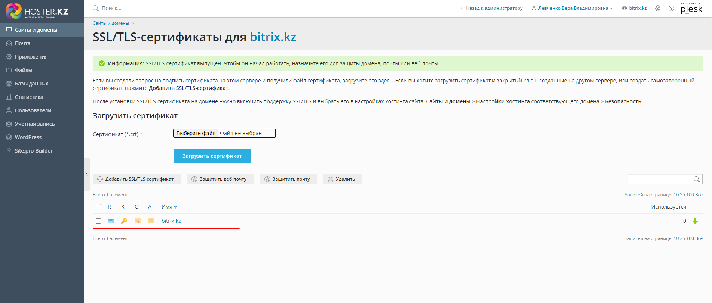Image resolution: width=712 pixels, height=303 pixels.
Task: Show 25 records per page above the table
Action: [682, 195]
